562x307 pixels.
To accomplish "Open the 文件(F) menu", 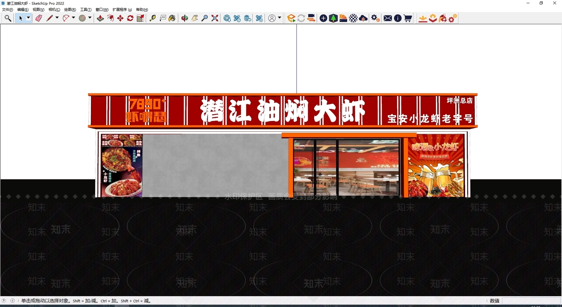I will coord(7,9).
